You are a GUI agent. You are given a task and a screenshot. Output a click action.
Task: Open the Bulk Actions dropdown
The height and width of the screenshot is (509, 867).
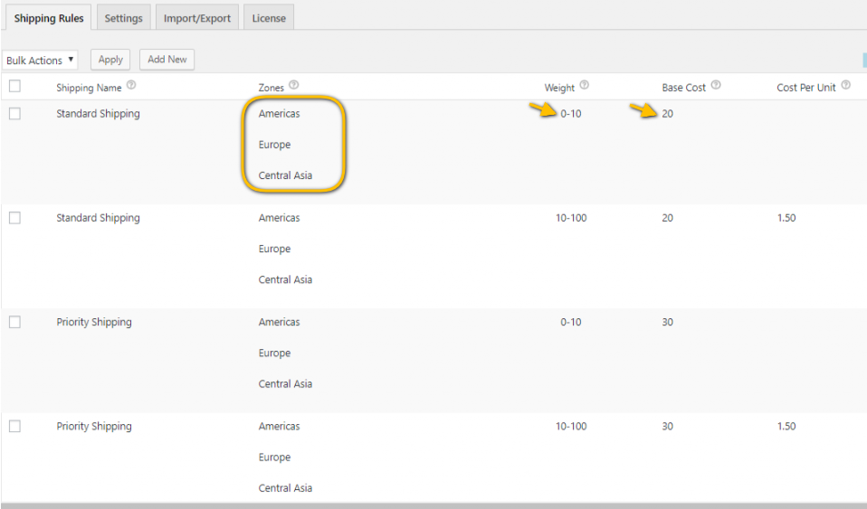point(40,61)
